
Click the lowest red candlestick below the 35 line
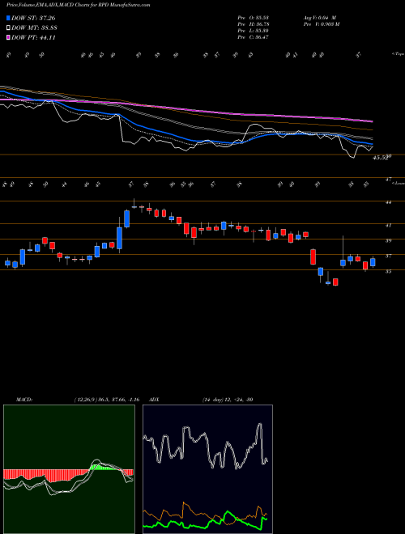[x=335, y=282]
